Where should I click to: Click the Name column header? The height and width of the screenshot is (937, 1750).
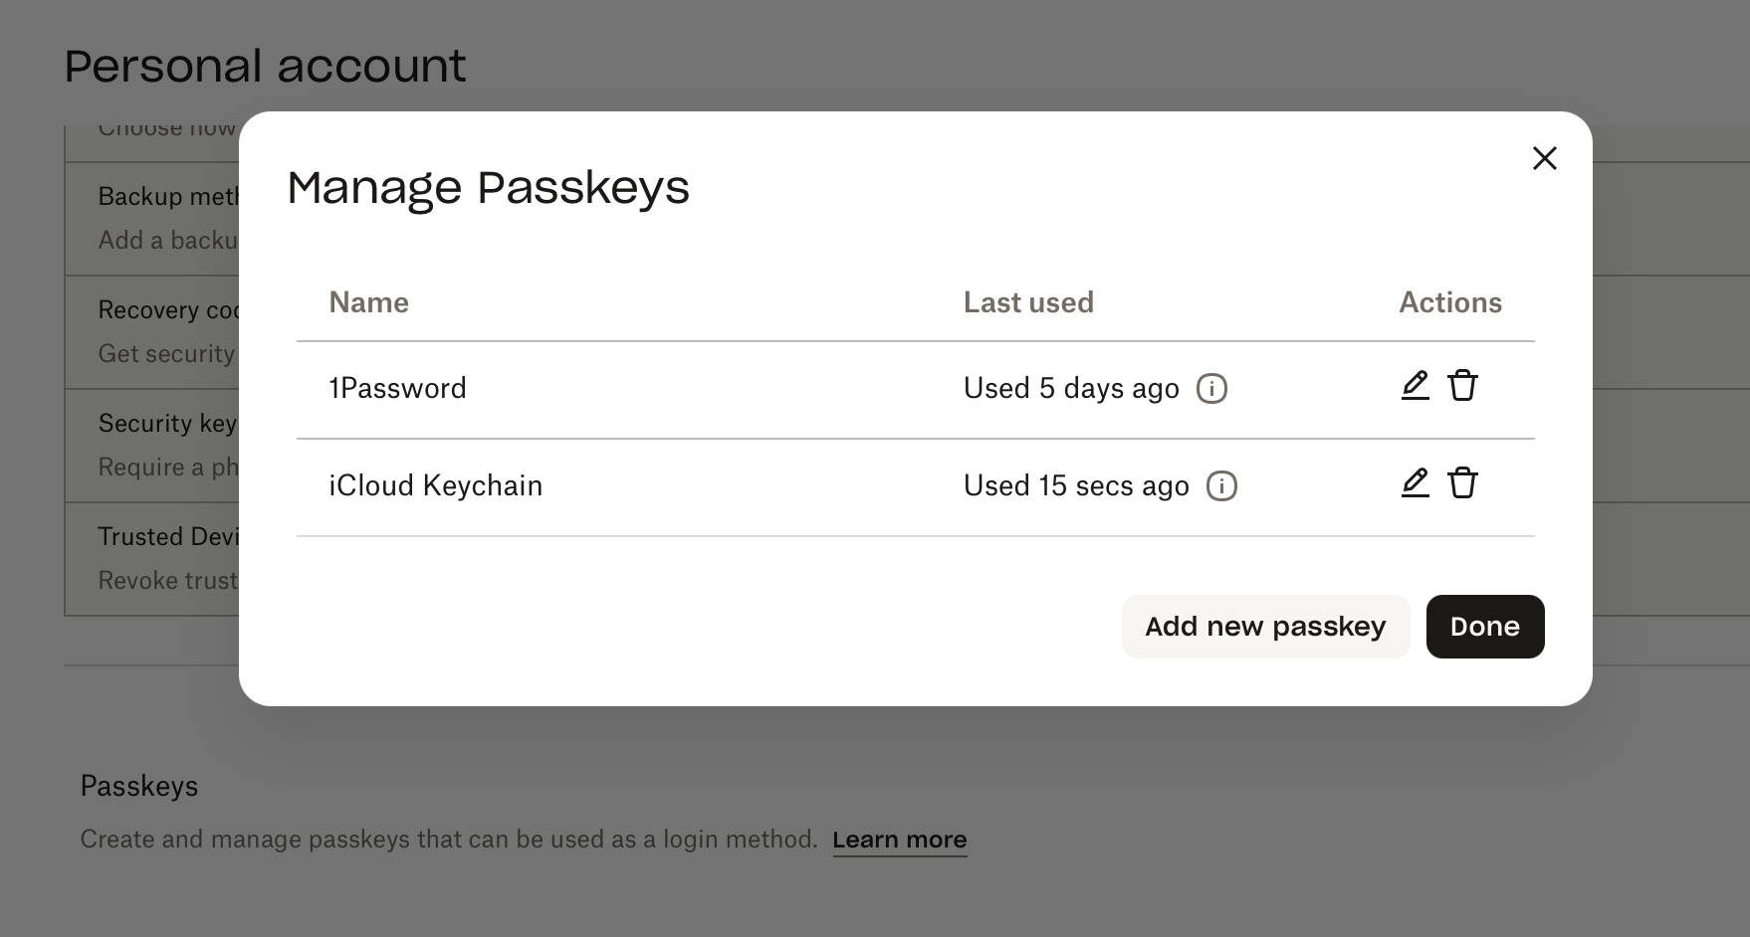coord(368,302)
